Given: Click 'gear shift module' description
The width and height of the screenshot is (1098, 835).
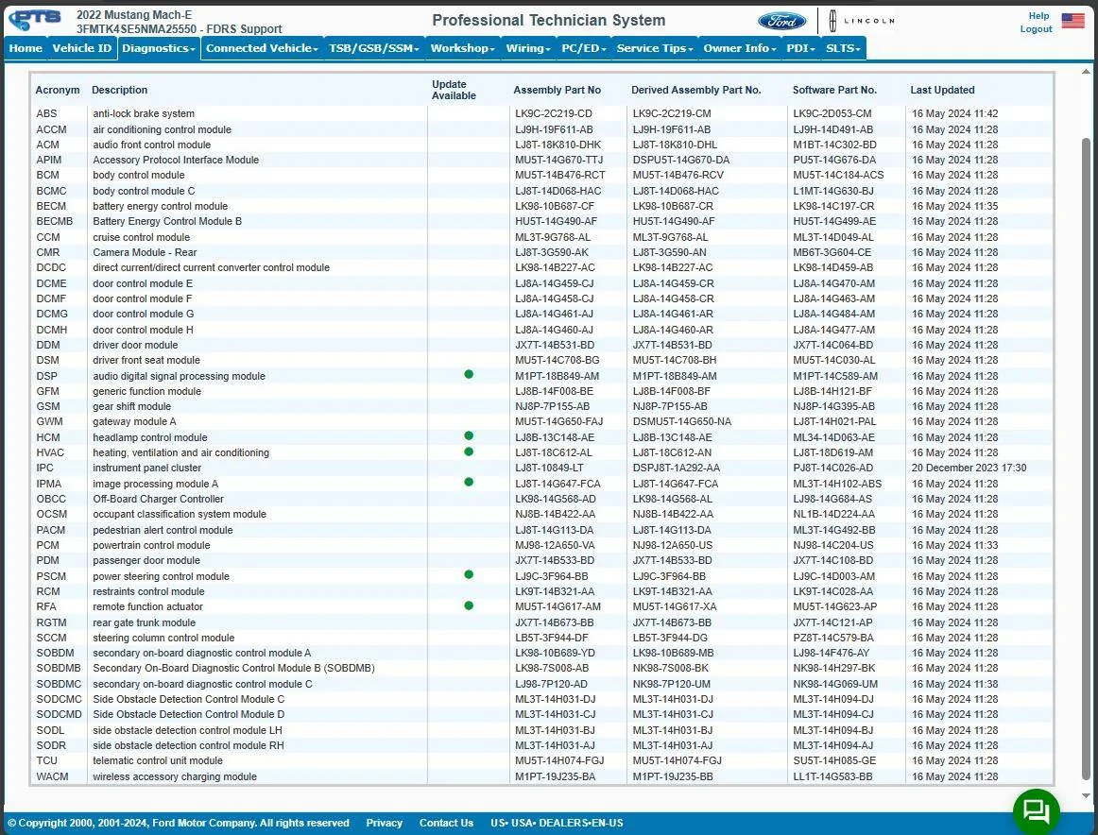Looking at the screenshot, I should tap(131, 406).
